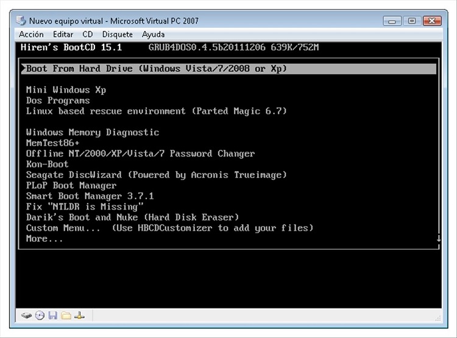Choose Offline NT Password Changer entry

click(140, 153)
